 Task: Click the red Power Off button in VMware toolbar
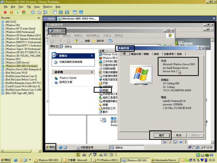pyautogui.click(x=5, y=12)
